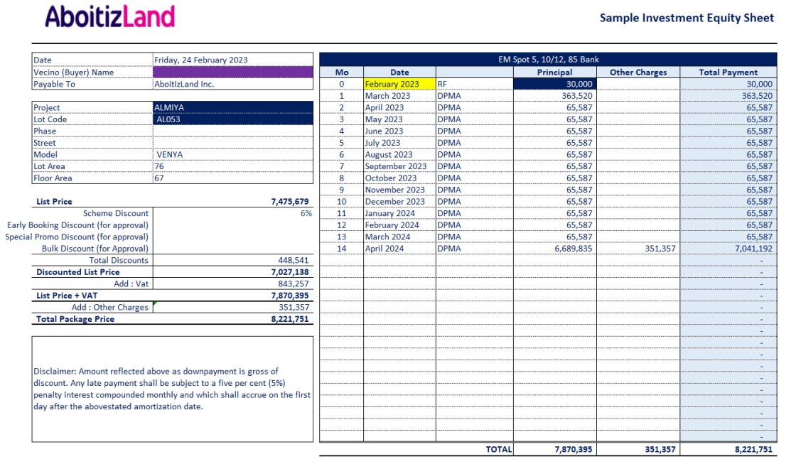Click the disclaimer text box about late payments
The height and width of the screenshot is (464, 796).
point(172,389)
